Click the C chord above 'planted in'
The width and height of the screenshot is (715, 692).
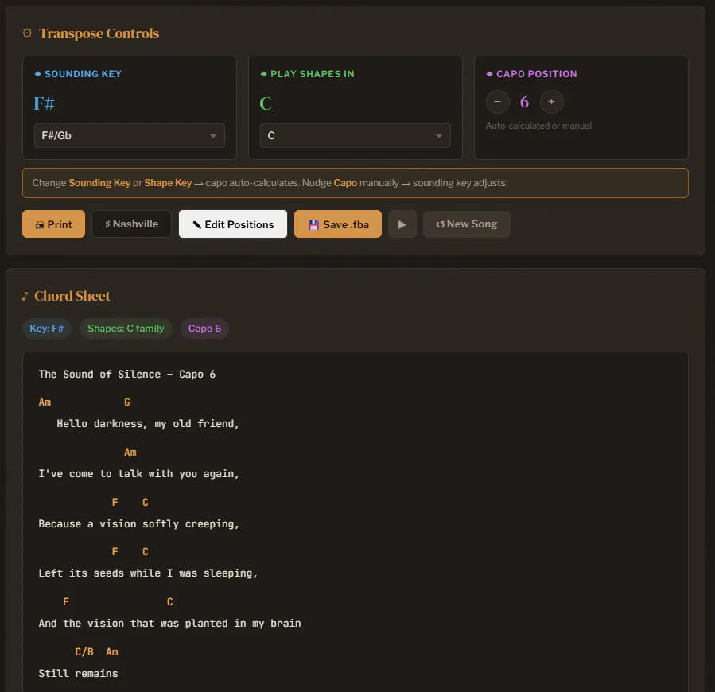click(x=170, y=602)
